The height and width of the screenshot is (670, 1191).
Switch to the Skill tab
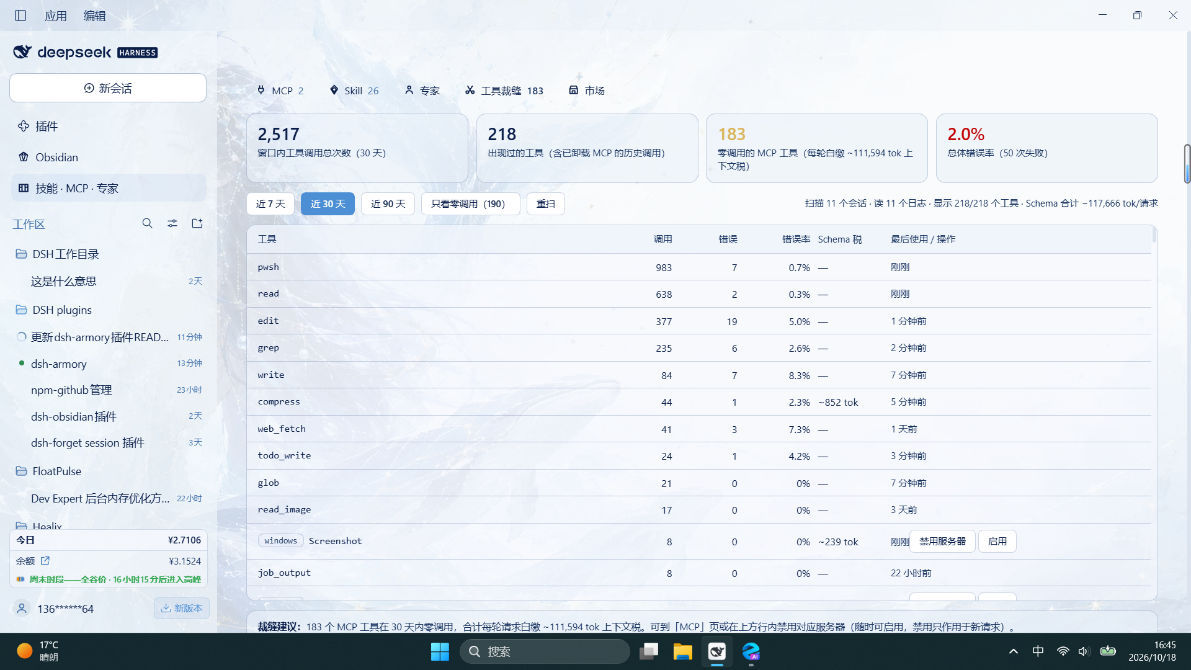pos(354,91)
